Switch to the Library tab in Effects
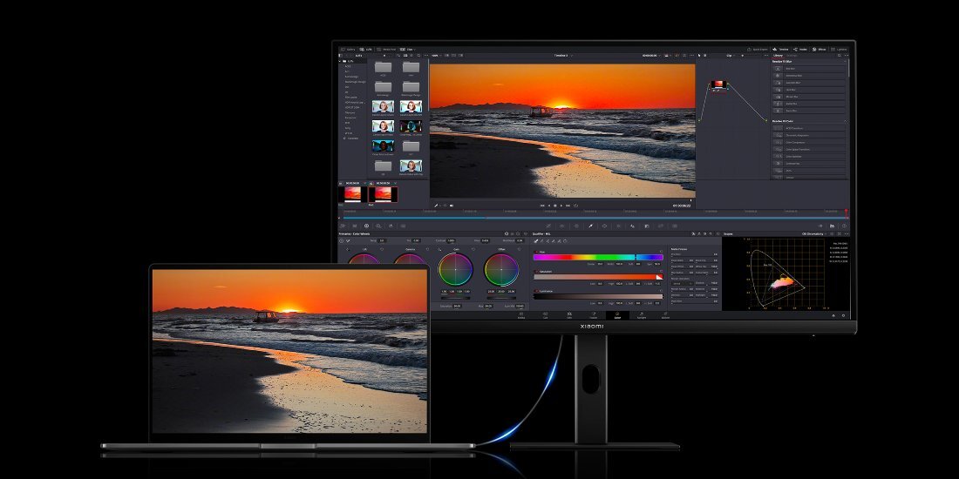Image resolution: width=959 pixels, height=479 pixels. (778, 56)
